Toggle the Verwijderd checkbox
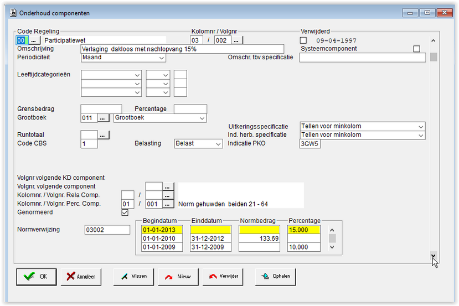Image resolution: width=459 pixels, height=306 pixels. 303,40
